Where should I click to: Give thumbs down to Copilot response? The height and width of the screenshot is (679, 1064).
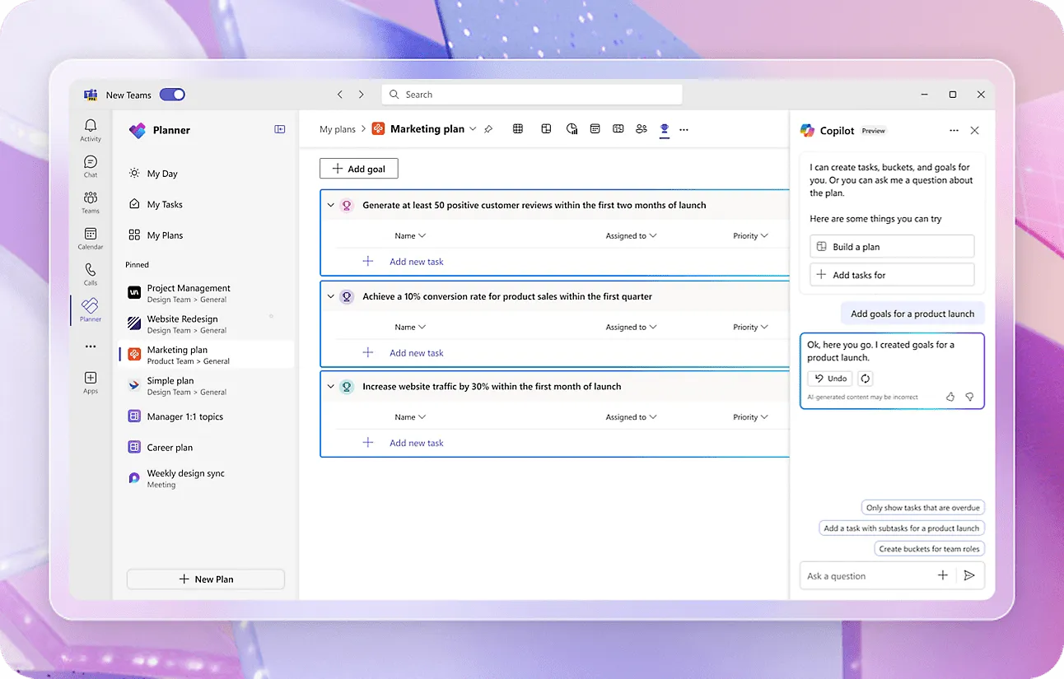pyautogui.click(x=969, y=397)
